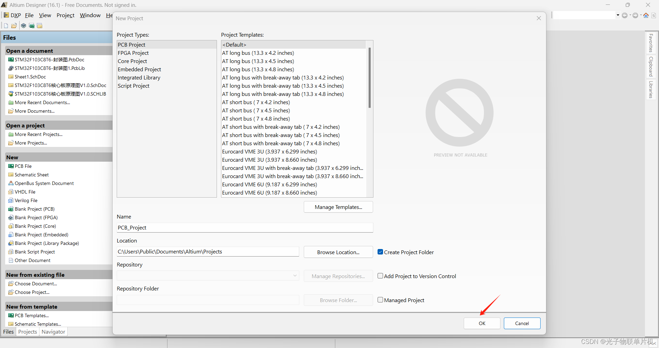Click the Blank Project (Embedded) icon
The height and width of the screenshot is (348, 659).
[x=11, y=235]
